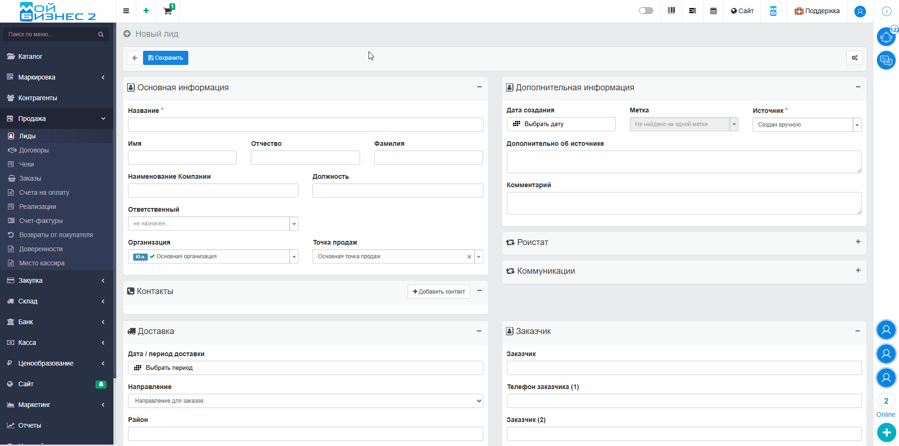Expand the Роистат panel
Screen dimensions: 899x446
[x=858, y=242]
